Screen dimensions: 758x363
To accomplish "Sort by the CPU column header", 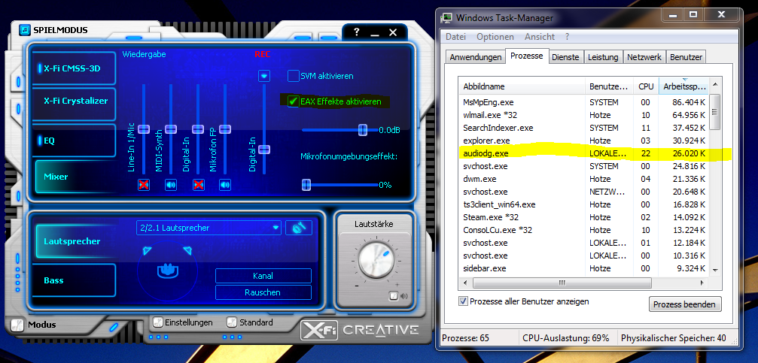I will pos(646,87).
